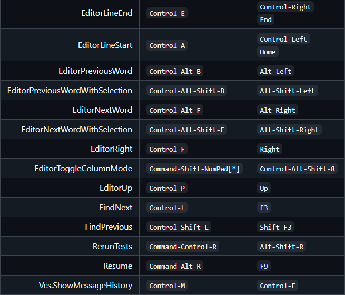Select the Alt-Right shortcut label

(278, 110)
